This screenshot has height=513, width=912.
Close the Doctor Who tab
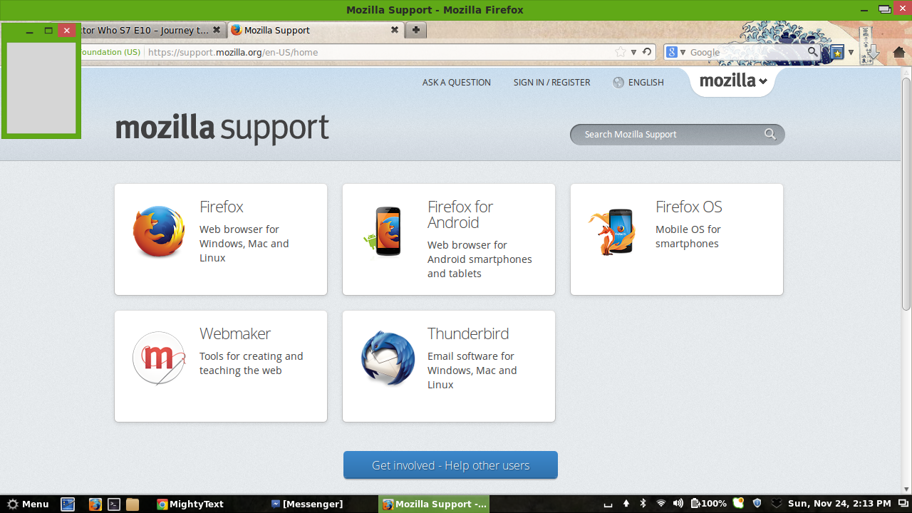pyautogui.click(x=217, y=30)
